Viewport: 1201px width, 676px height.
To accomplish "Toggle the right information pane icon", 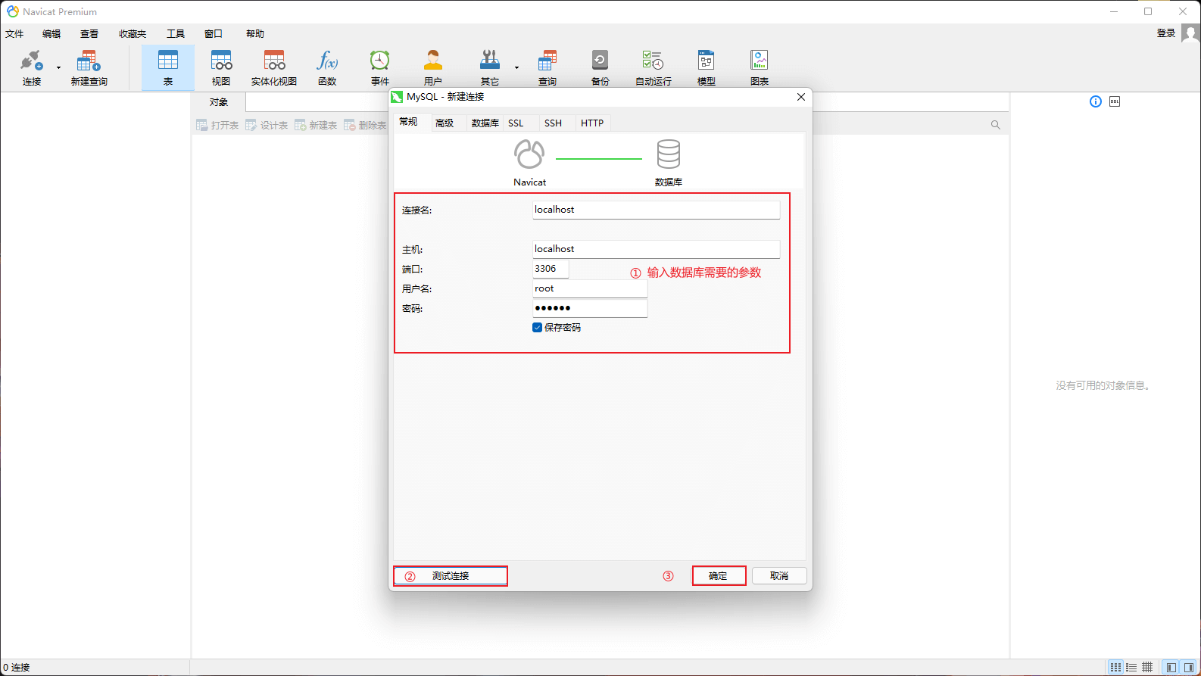I will point(1189,668).
